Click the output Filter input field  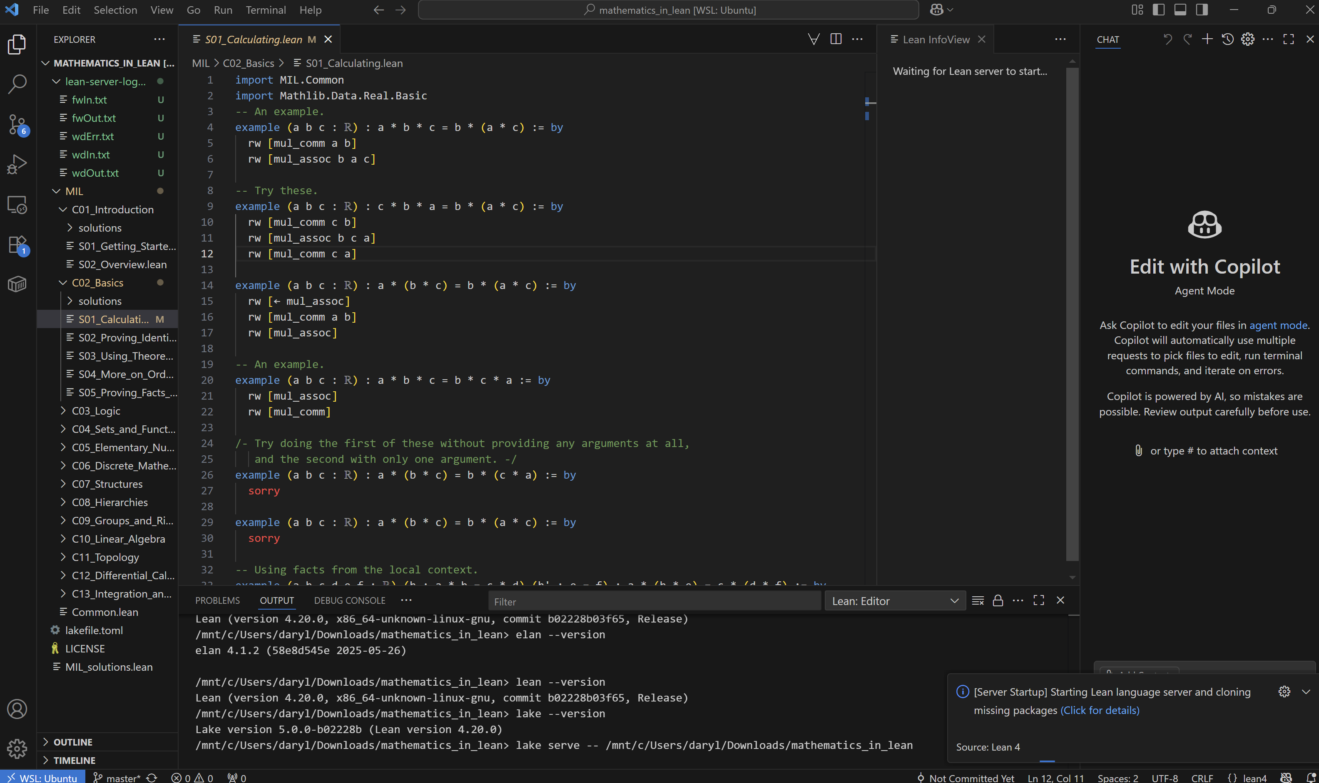point(654,602)
